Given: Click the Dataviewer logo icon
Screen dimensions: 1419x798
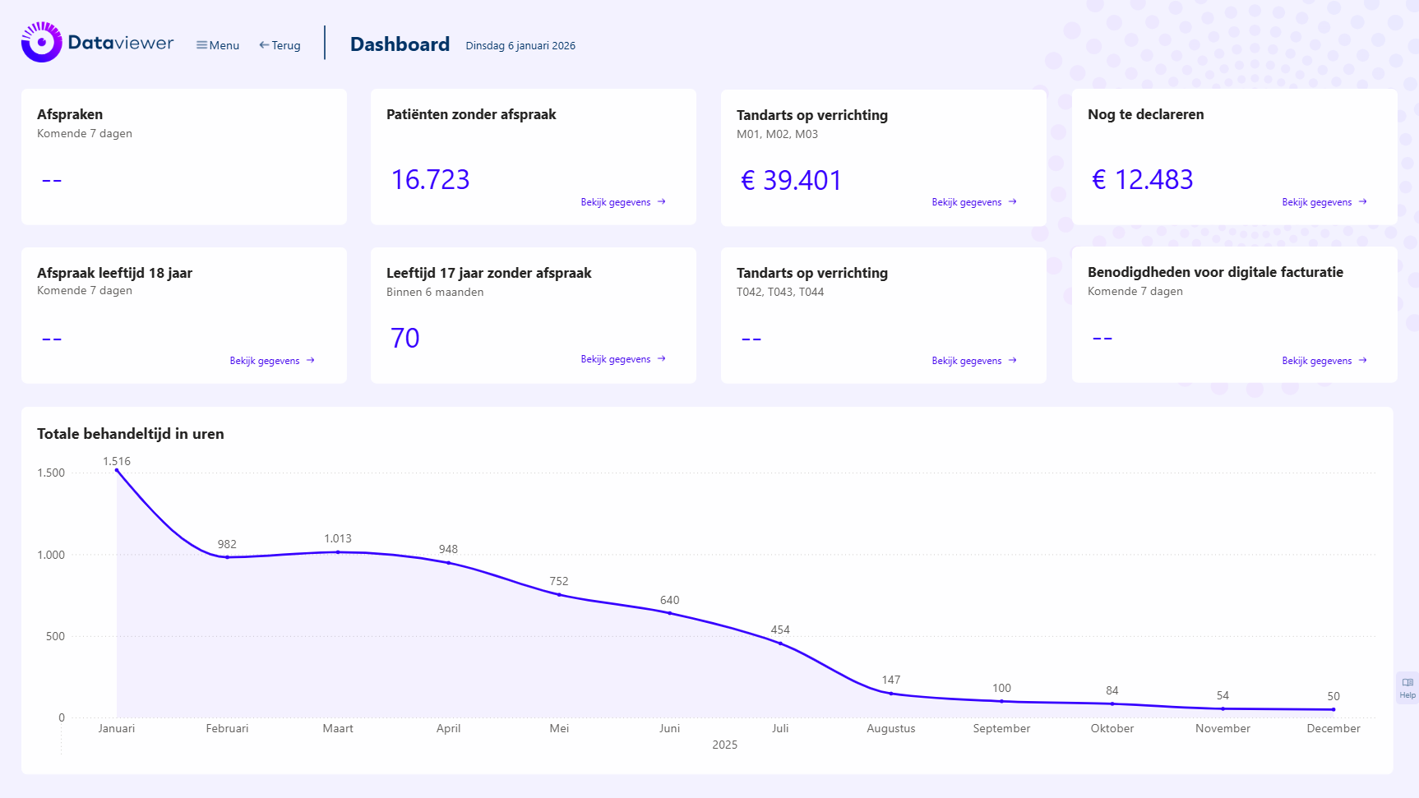Looking at the screenshot, I should pyautogui.click(x=41, y=43).
